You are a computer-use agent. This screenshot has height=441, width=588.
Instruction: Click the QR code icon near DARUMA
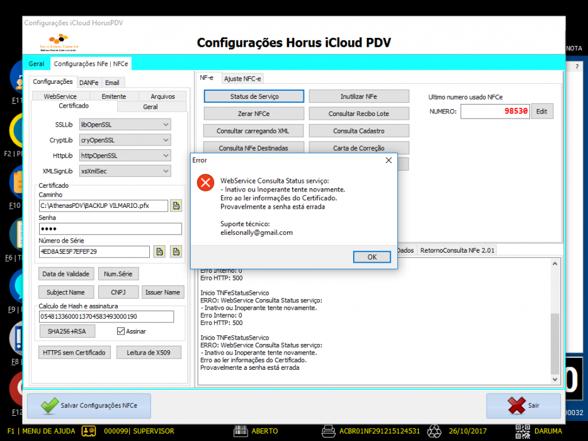pos(523,432)
